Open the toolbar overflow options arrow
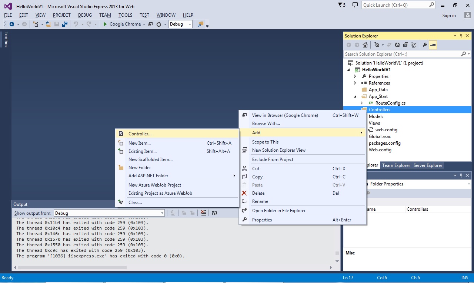This screenshot has width=474, height=283. [207, 25]
